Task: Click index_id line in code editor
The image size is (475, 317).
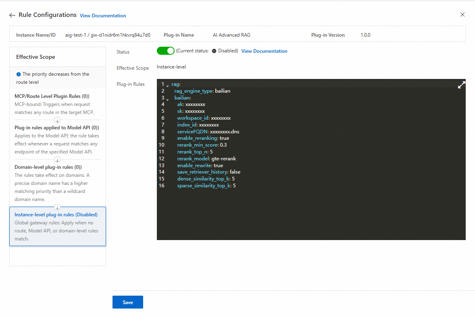Action: [198, 125]
